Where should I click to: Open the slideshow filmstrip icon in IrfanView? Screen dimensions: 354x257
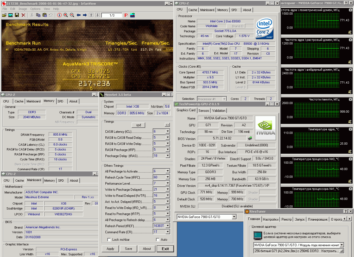point(11,15)
